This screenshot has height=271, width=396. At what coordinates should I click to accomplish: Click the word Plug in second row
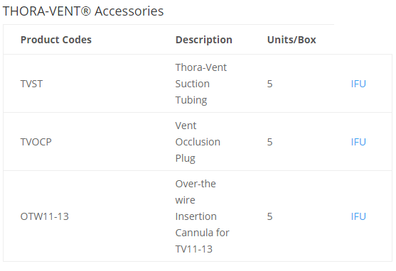[x=186, y=159]
